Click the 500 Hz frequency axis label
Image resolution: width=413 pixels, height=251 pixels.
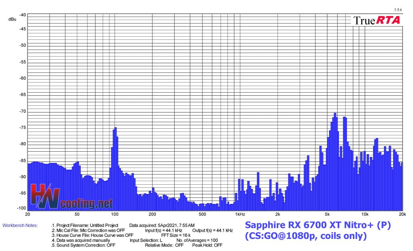(202, 214)
